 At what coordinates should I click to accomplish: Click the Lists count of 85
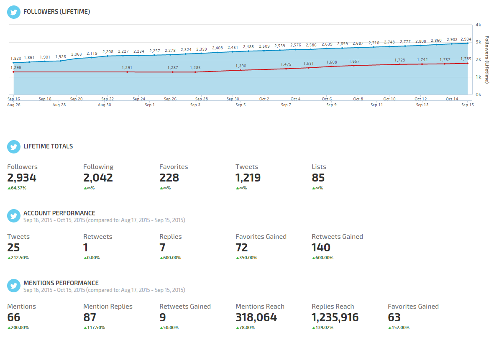pos(318,178)
